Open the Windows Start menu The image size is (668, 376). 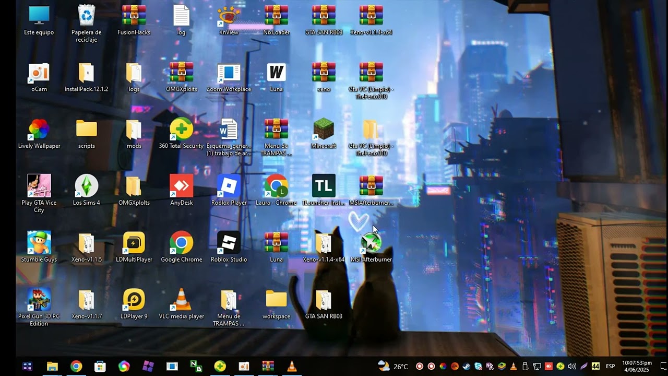[x=28, y=367]
